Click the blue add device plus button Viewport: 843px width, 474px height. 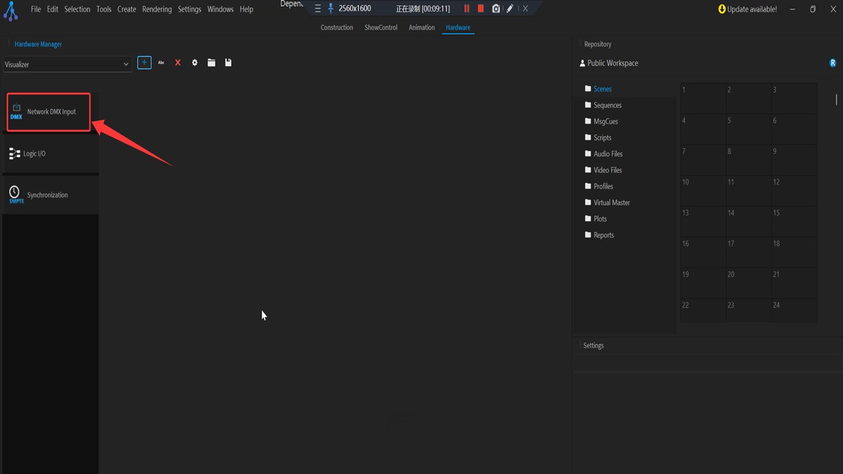click(x=144, y=63)
